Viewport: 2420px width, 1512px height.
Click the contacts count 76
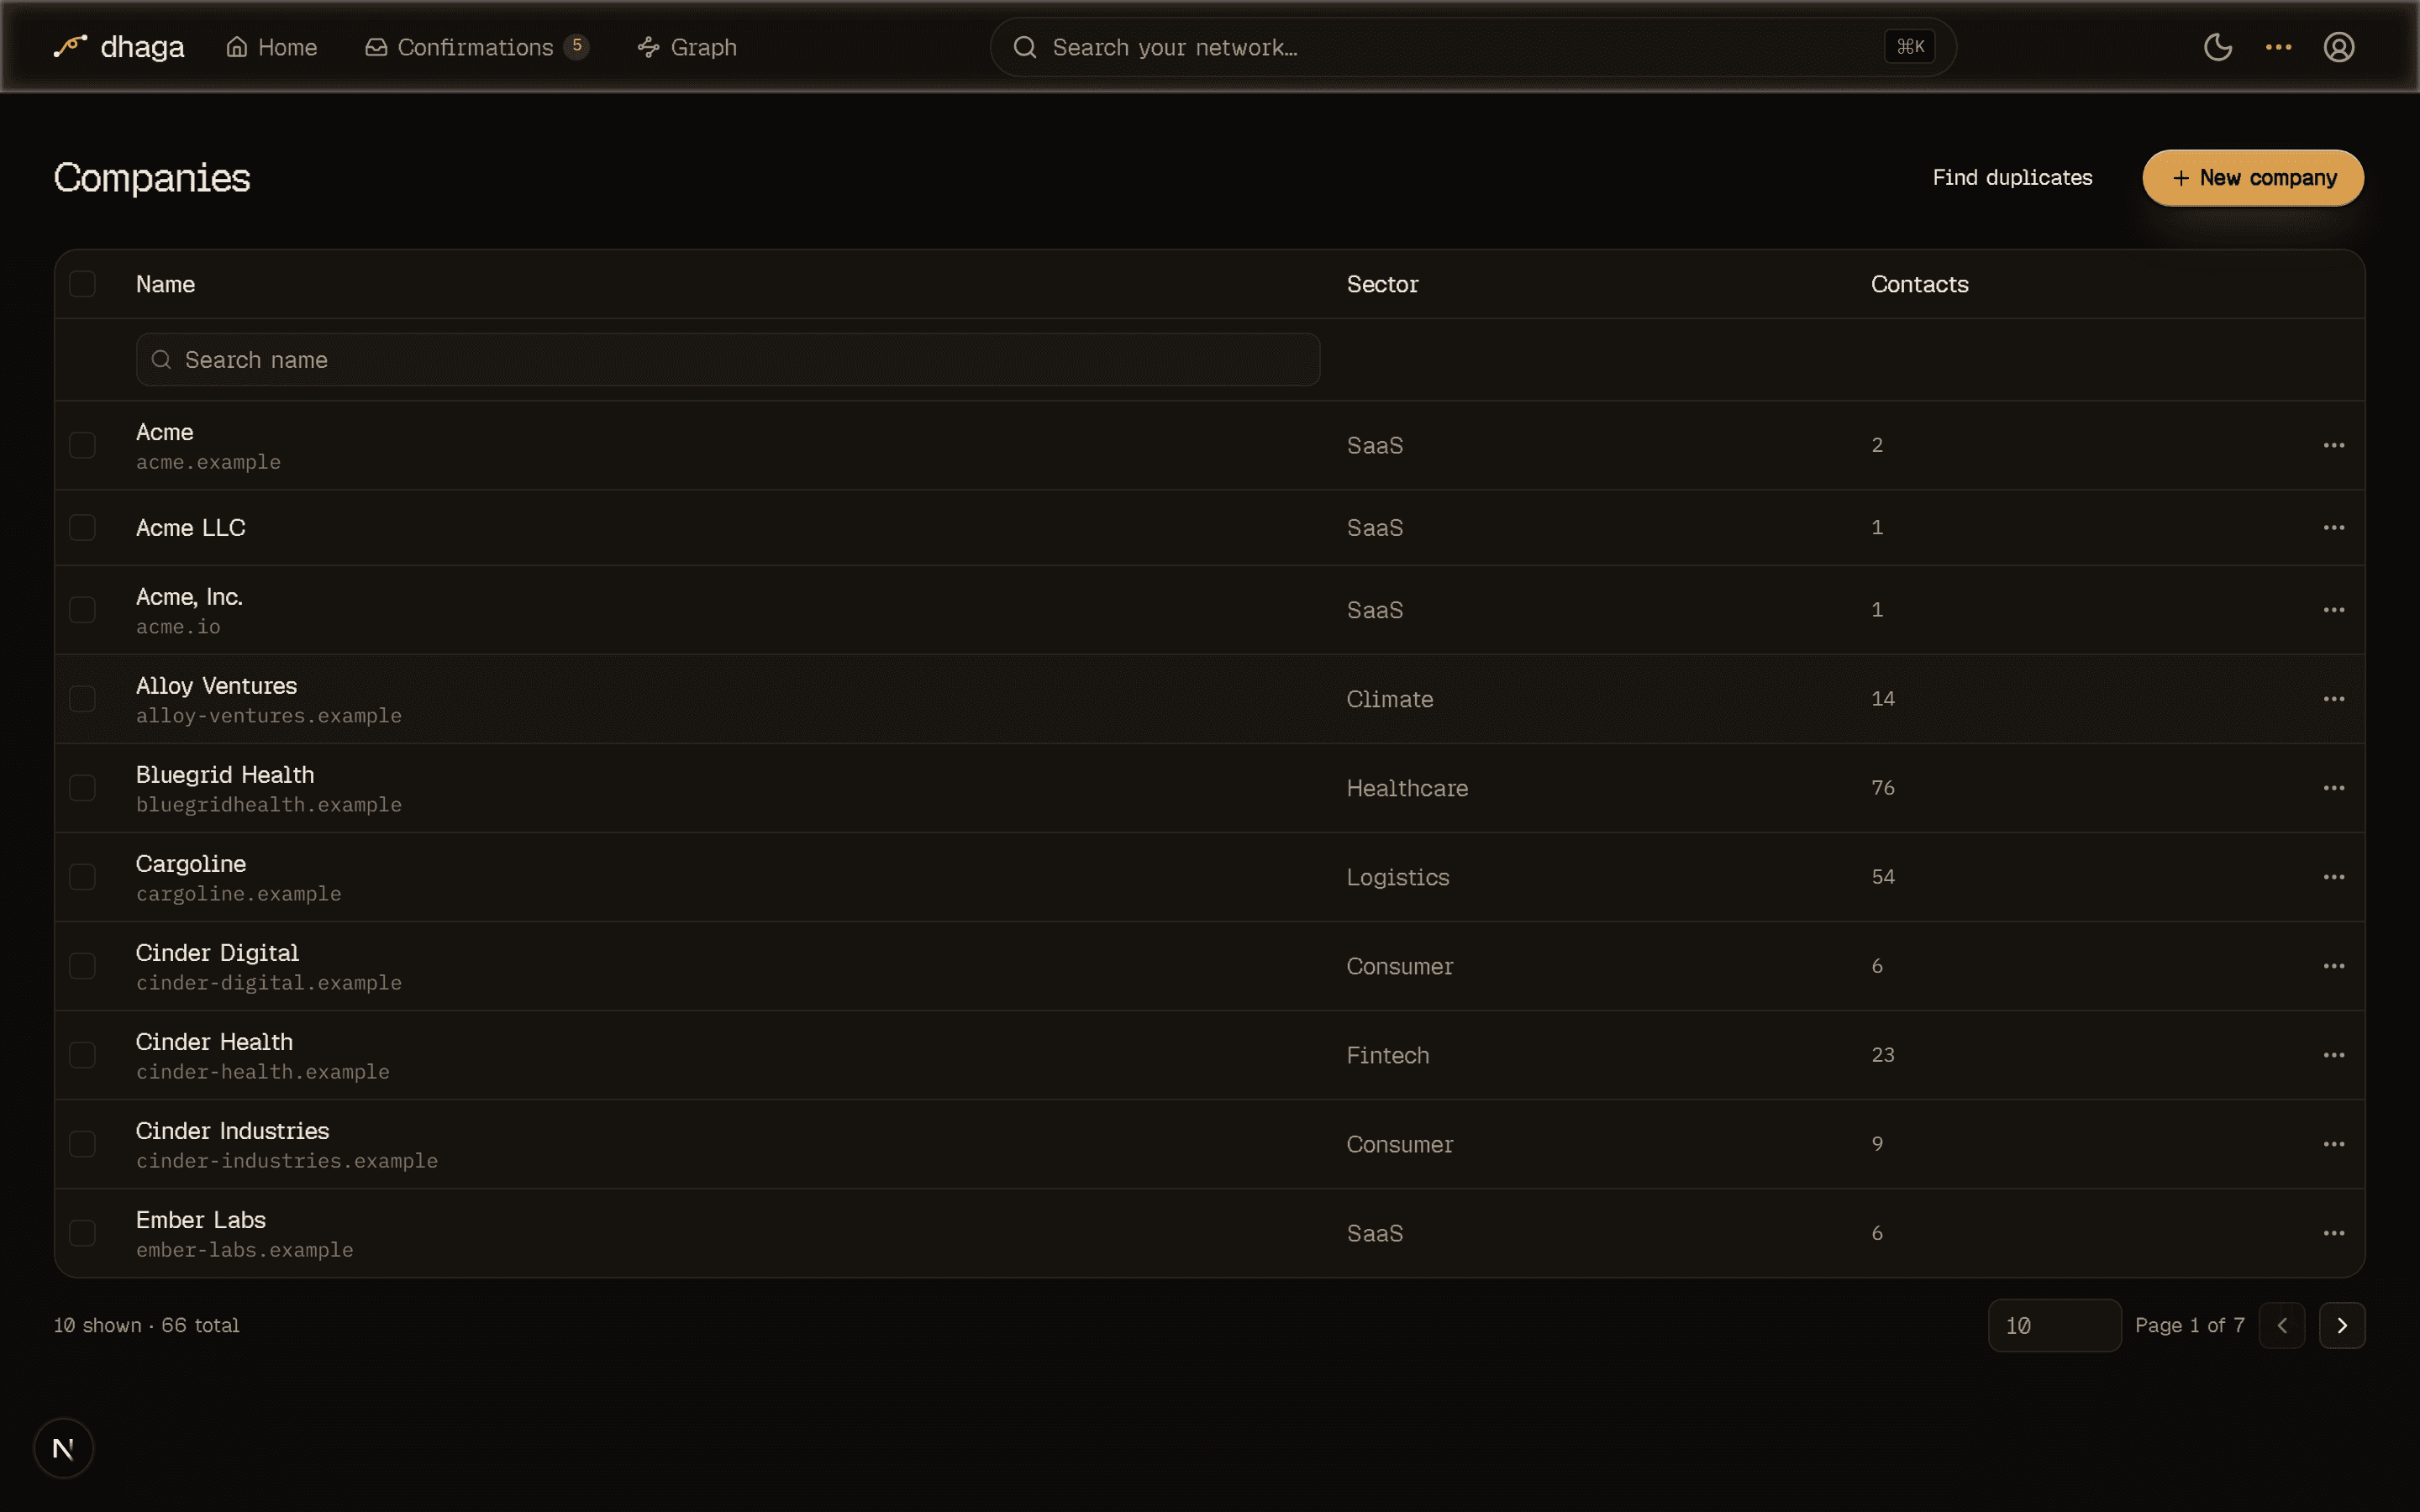point(1882,788)
